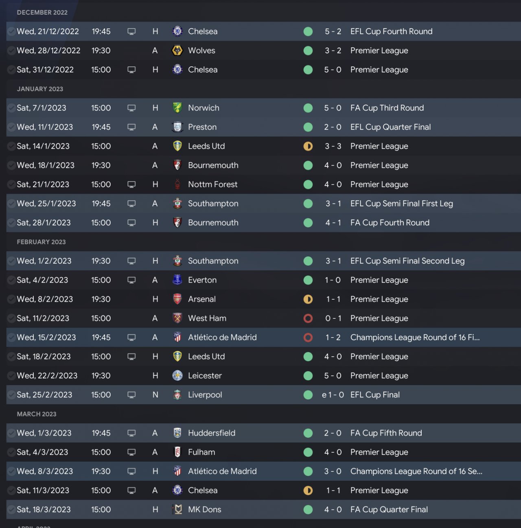
Task: Open the West Ham badge icon
Action: click(x=177, y=318)
